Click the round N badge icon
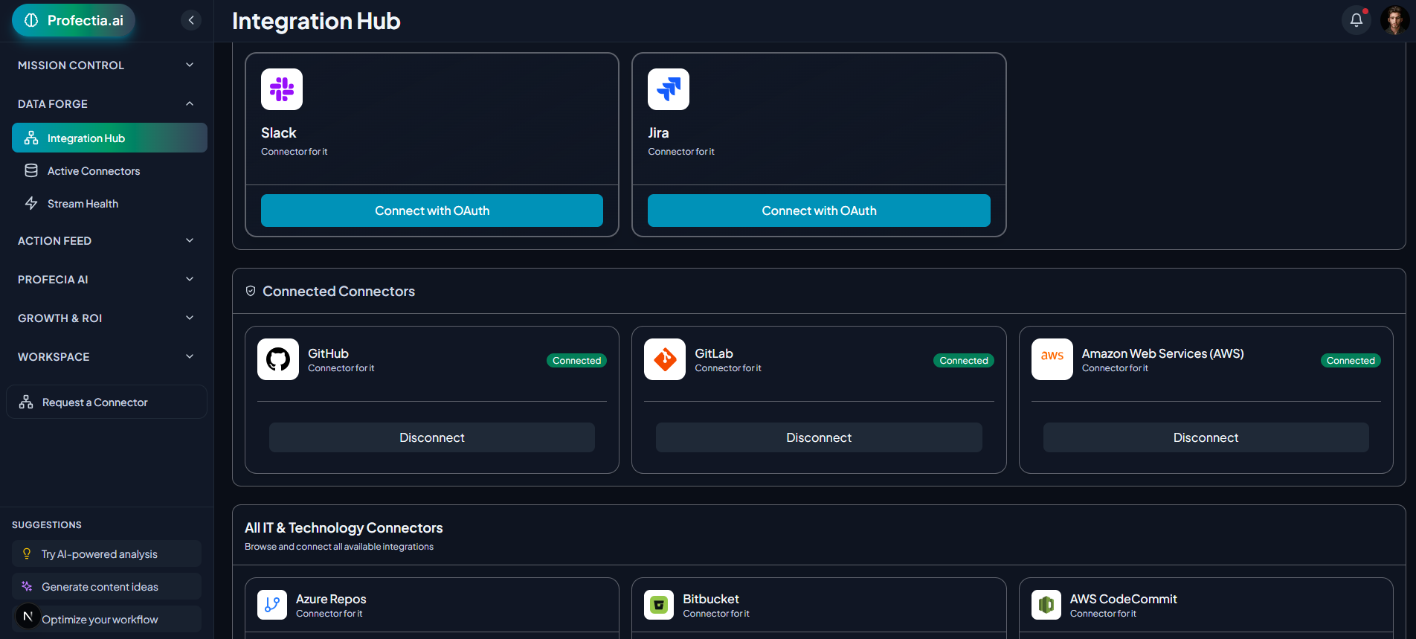The height and width of the screenshot is (639, 1416). (x=28, y=616)
